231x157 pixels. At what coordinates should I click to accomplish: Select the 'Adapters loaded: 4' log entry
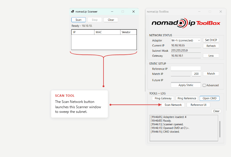click(x=168, y=117)
